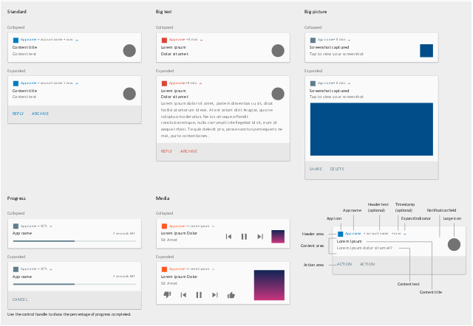The height and width of the screenshot is (326, 473).
Task: Click the 'Content title' label in anatomy diagram
Action: click(x=431, y=292)
